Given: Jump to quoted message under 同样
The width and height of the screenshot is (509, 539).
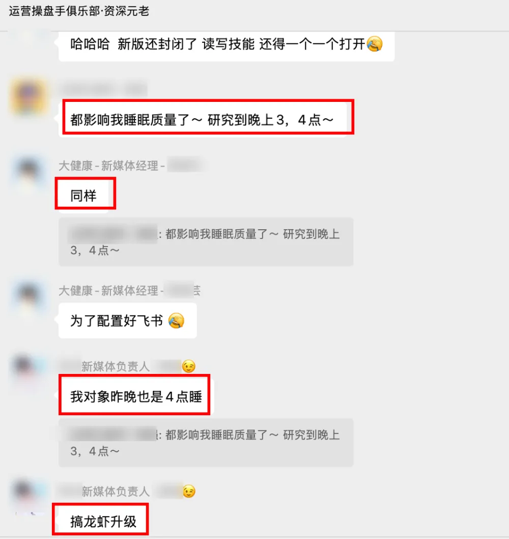Looking at the screenshot, I should tap(206, 241).
